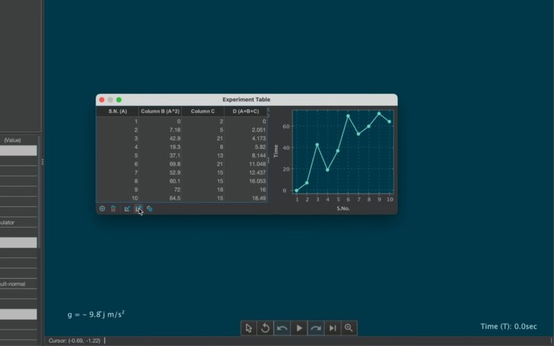Select the Column C header
The image size is (554, 346).
(203, 111)
